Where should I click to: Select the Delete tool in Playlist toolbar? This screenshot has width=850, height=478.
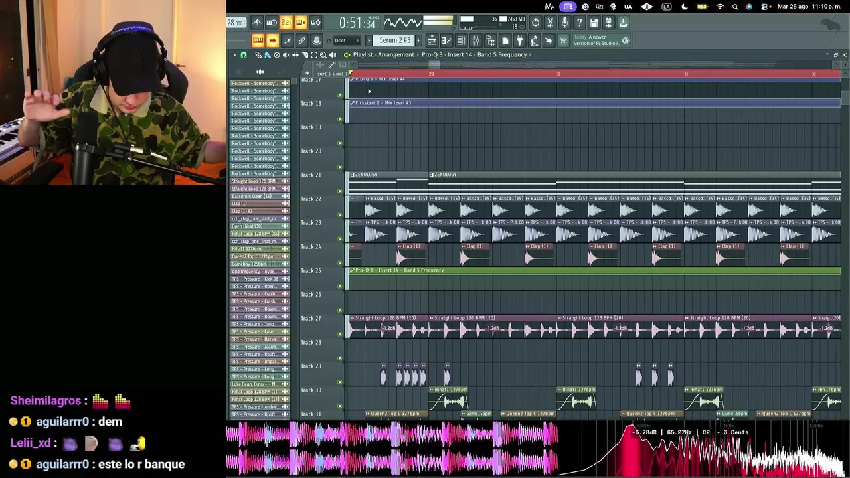tap(277, 55)
